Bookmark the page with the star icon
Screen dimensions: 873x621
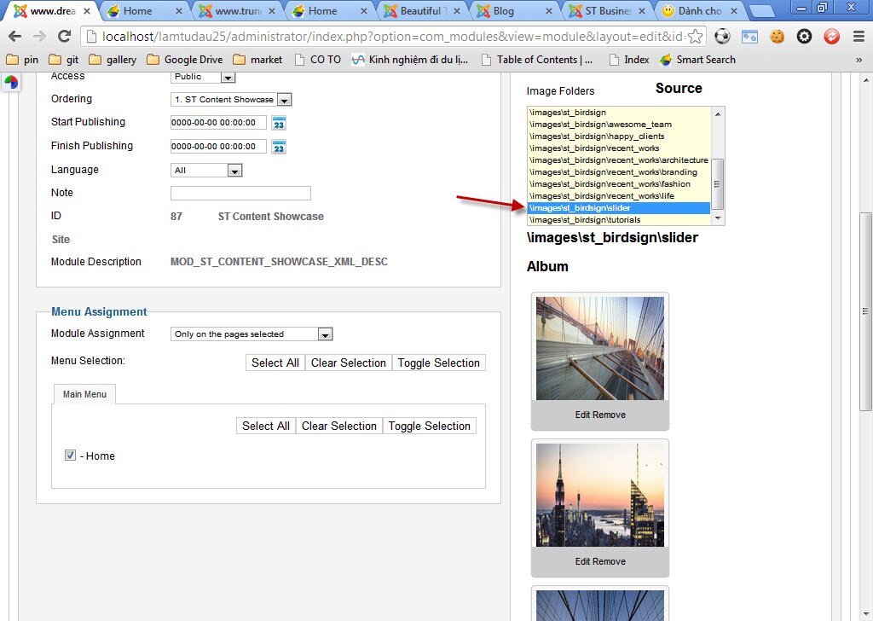tap(694, 38)
